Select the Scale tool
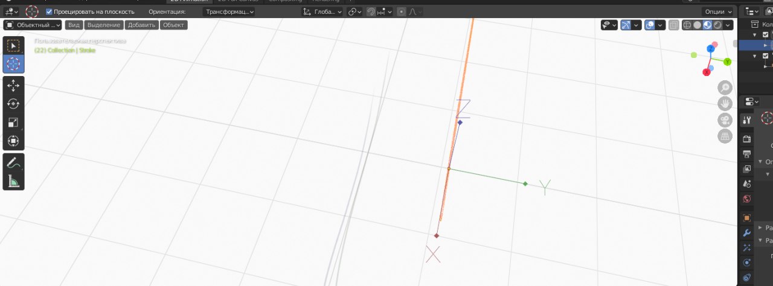The width and height of the screenshot is (773, 286). (13, 122)
